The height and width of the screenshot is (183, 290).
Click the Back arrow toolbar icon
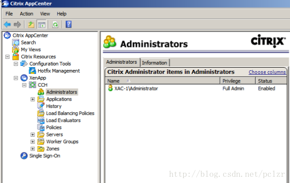[8, 24]
